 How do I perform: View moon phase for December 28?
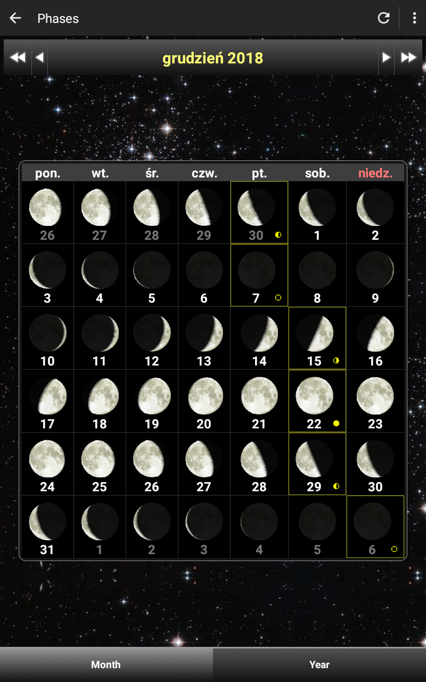[259, 464]
